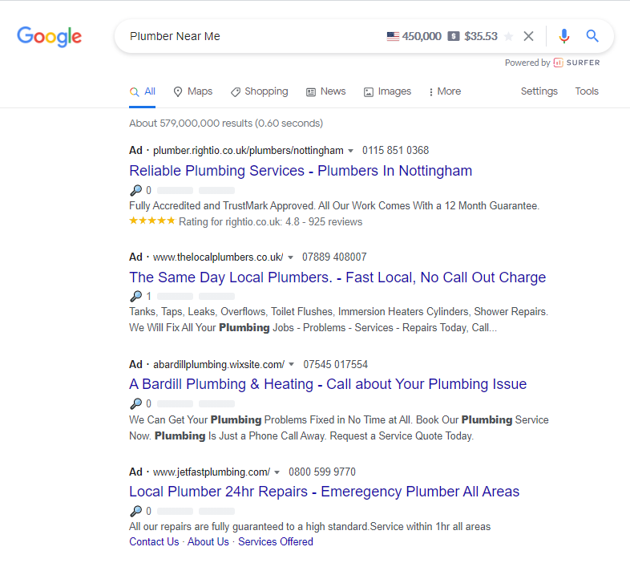
Task: Expand dropdown arrow beside jetfastplumbing.com URL
Action: [277, 472]
